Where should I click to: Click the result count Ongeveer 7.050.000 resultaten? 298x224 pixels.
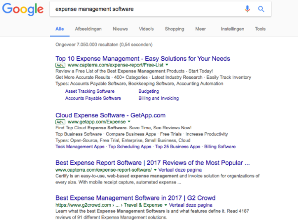[x=104, y=44]
